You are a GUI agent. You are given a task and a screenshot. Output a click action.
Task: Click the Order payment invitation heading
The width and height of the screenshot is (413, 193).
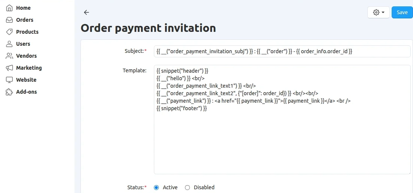[x=148, y=28]
